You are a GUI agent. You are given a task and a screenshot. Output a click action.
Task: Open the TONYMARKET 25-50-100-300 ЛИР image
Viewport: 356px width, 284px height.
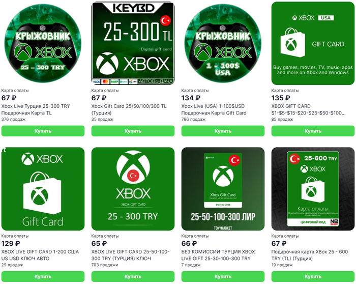coord(223,189)
